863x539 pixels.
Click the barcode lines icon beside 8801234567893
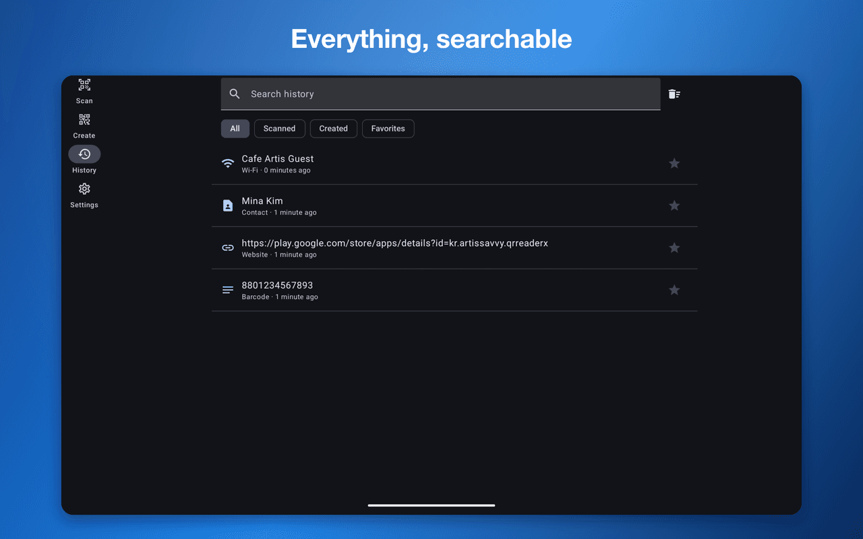tap(228, 290)
